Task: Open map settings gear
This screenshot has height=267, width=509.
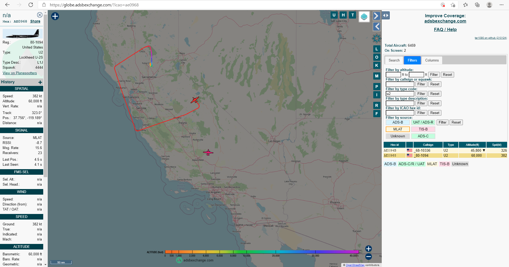Action: coord(376,38)
